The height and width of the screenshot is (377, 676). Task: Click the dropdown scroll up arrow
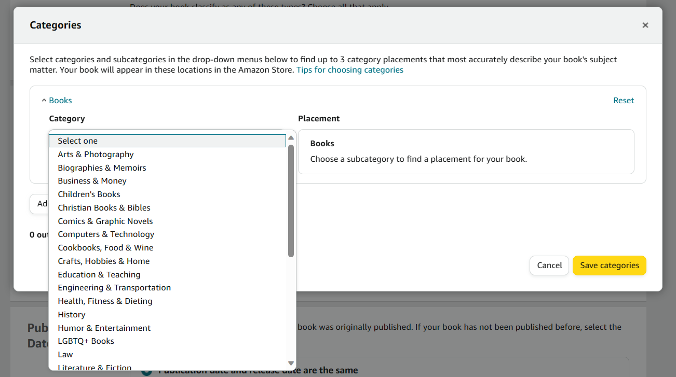(291, 138)
